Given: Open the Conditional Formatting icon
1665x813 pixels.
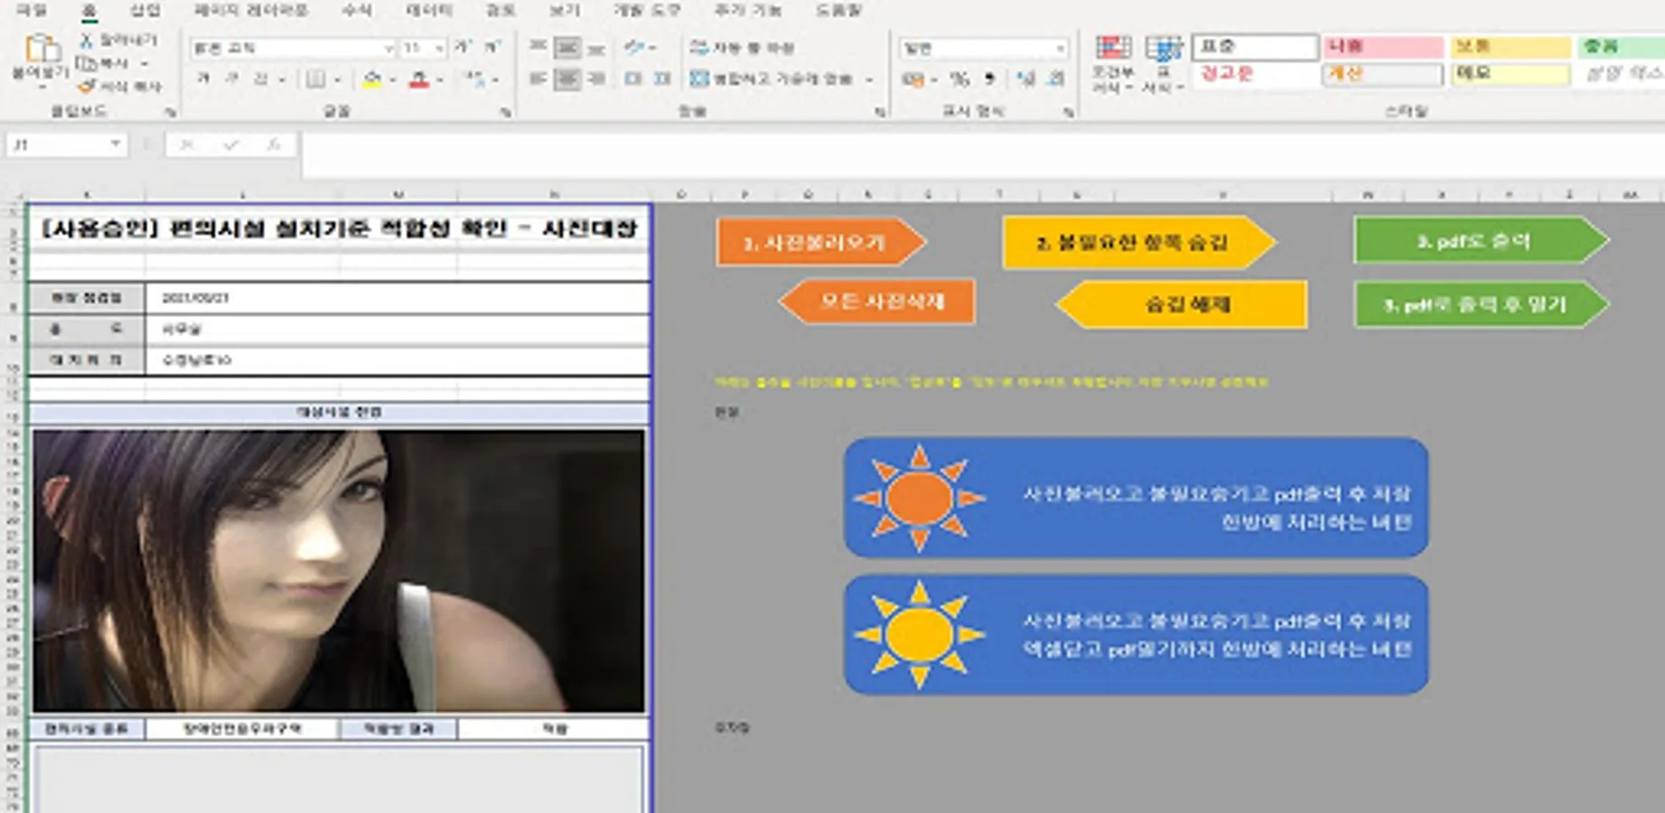Looking at the screenshot, I should [x=1113, y=49].
